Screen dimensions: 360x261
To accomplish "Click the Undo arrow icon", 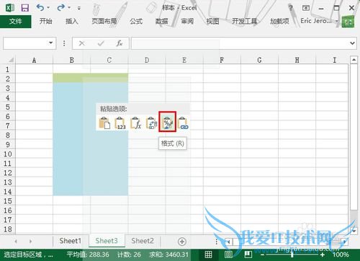I will pyautogui.click(x=40, y=8).
